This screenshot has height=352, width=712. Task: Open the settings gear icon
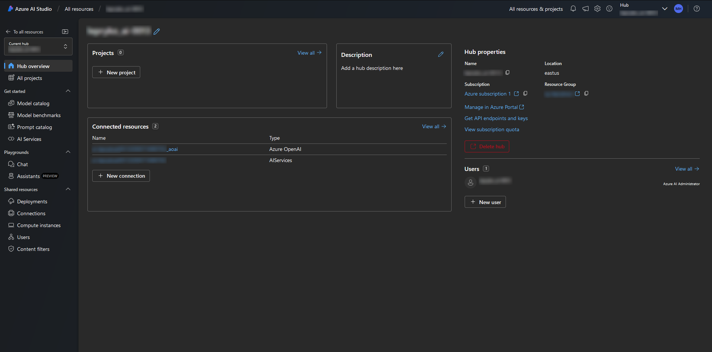tap(597, 9)
